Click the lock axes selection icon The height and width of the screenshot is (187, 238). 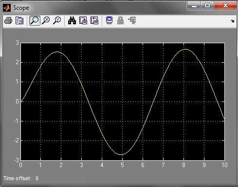[x=120, y=20]
